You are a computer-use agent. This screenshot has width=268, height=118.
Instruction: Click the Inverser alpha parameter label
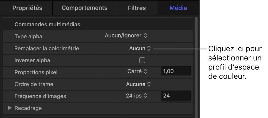(32, 60)
